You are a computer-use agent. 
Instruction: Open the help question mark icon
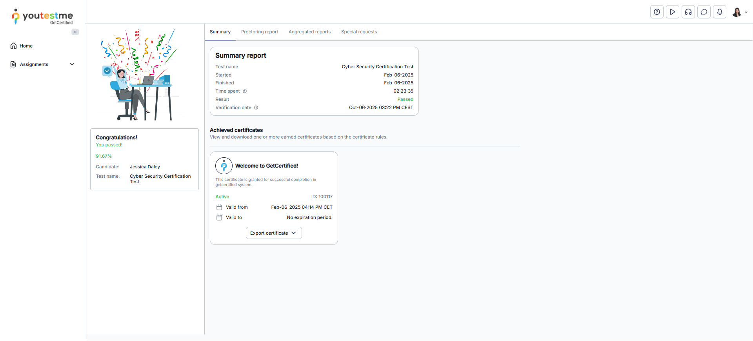657,12
